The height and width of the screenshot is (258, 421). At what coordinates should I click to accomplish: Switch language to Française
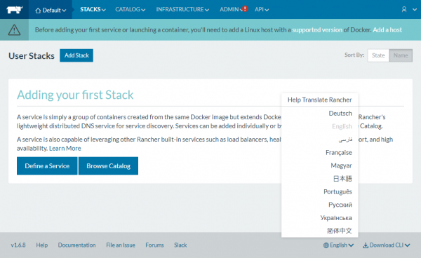339,153
